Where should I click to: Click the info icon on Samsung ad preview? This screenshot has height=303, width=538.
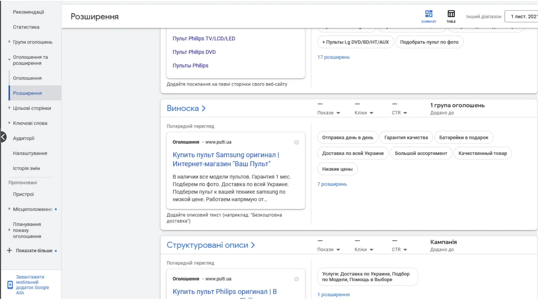297,142
